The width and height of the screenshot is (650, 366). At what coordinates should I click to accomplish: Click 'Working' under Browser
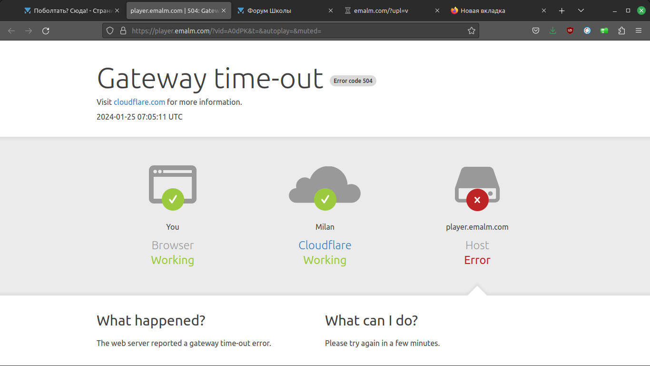point(173,260)
